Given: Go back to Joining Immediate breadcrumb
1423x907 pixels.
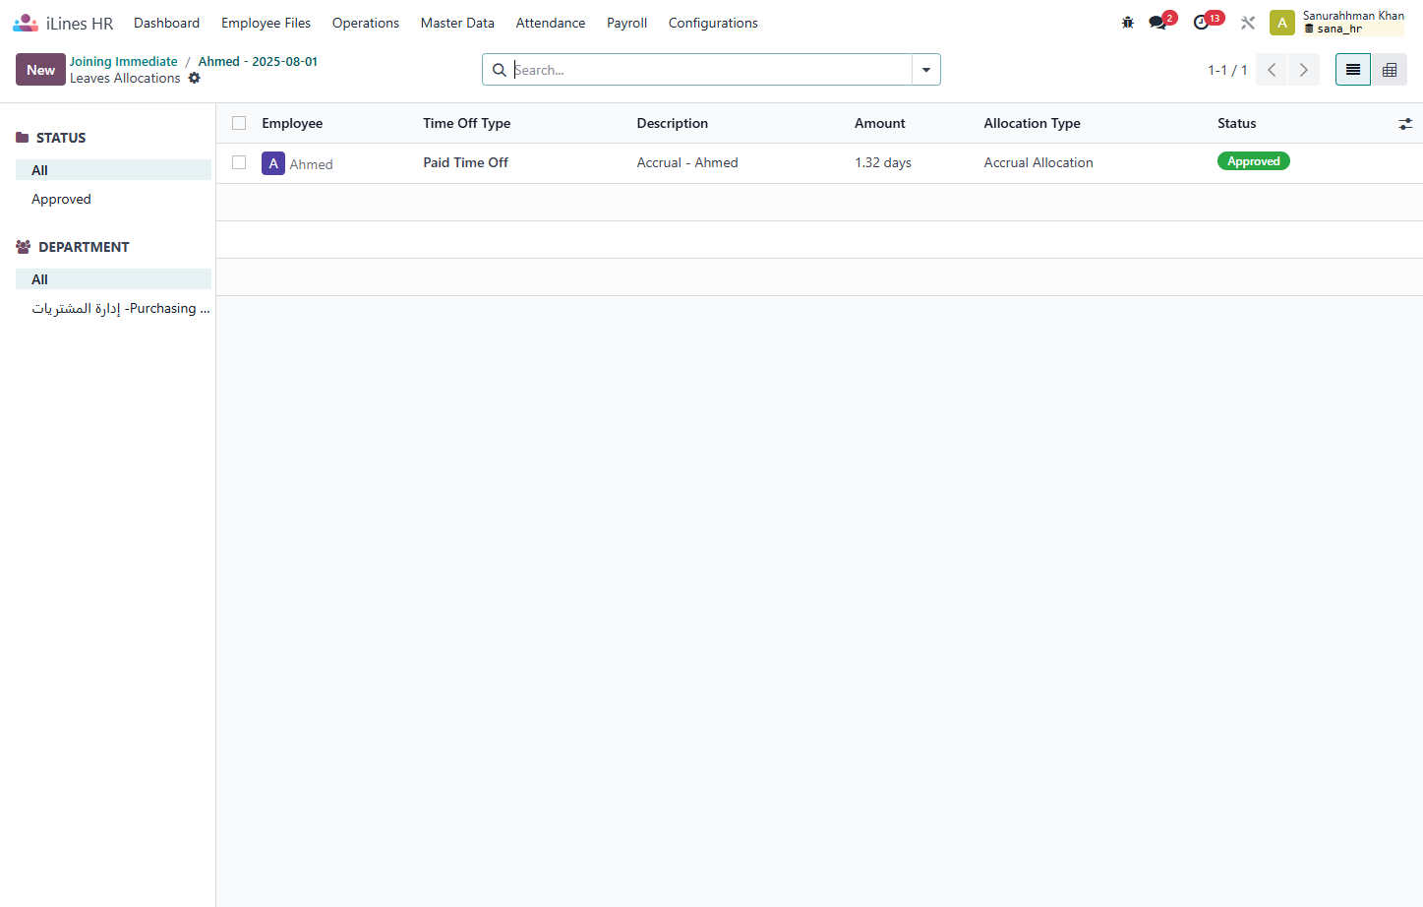Looking at the screenshot, I should tap(124, 61).
